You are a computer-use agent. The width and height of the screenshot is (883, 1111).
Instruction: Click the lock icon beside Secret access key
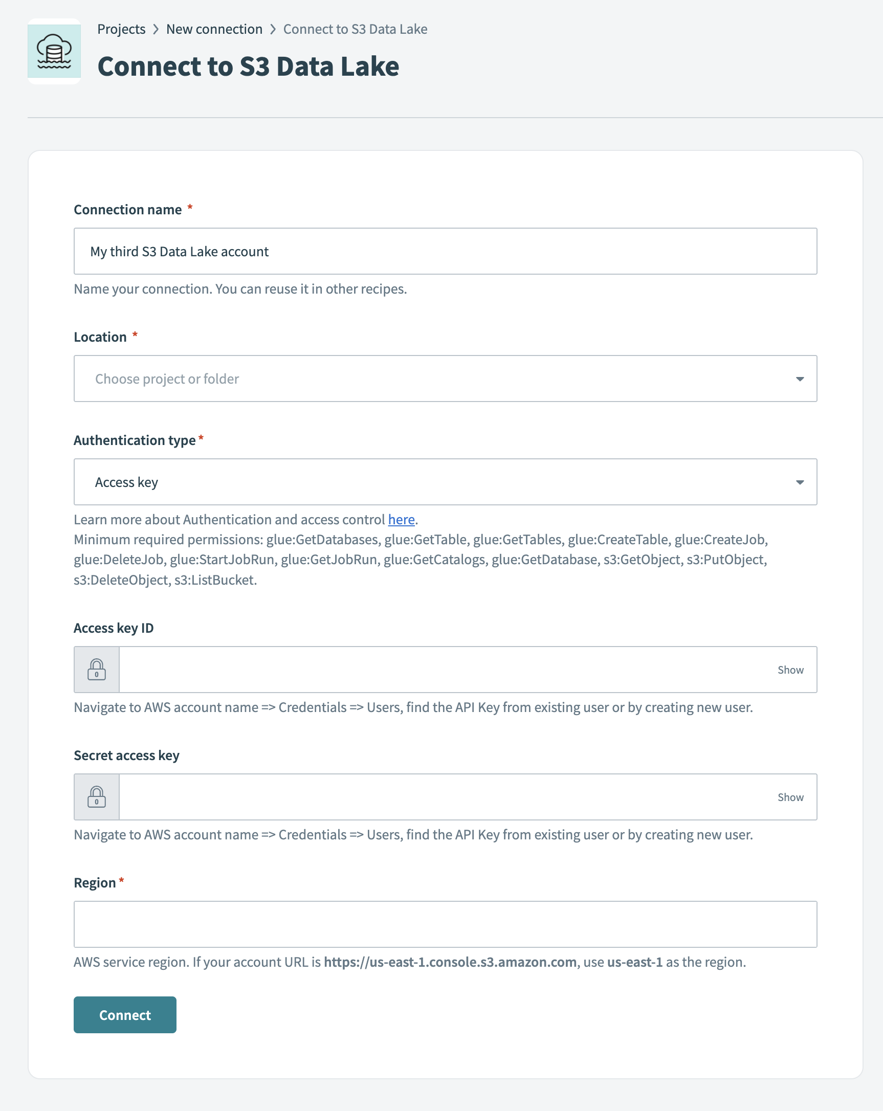(x=96, y=796)
